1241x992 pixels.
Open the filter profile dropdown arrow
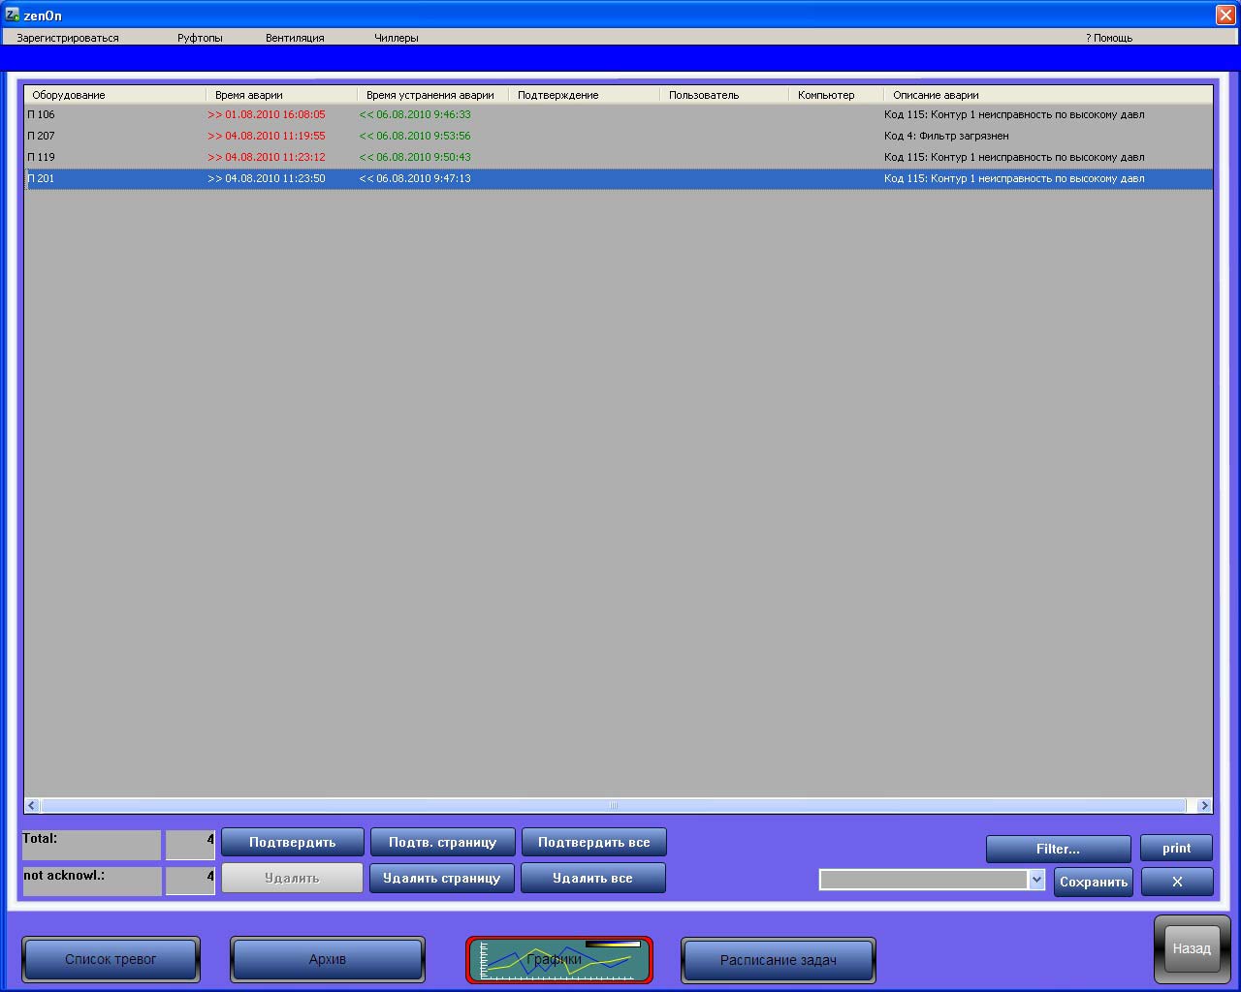(1036, 880)
